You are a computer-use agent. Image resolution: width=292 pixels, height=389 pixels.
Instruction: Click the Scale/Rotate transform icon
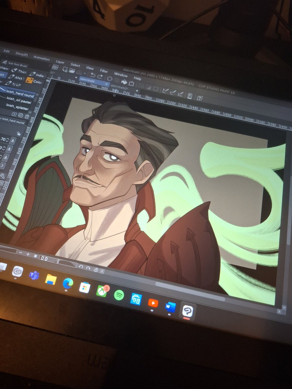click(x=131, y=83)
